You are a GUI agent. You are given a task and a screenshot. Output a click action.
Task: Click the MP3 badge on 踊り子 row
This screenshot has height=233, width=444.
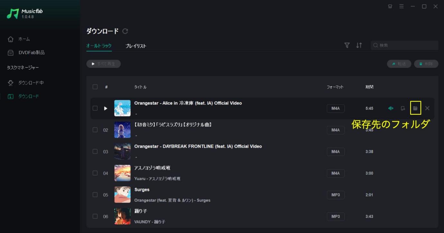click(335, 216)
